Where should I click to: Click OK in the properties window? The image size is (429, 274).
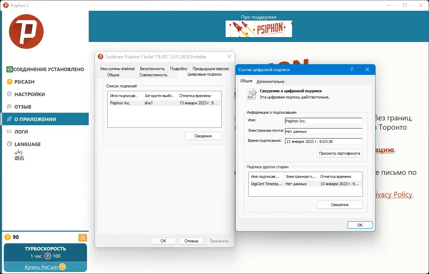click(163, 241)
